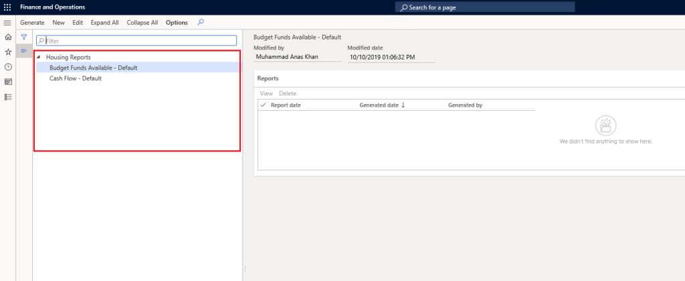The image size is (685, 281).
Task: Open Favorites star in sidebar
Action: pyautogui.click(x=8, y=52)
